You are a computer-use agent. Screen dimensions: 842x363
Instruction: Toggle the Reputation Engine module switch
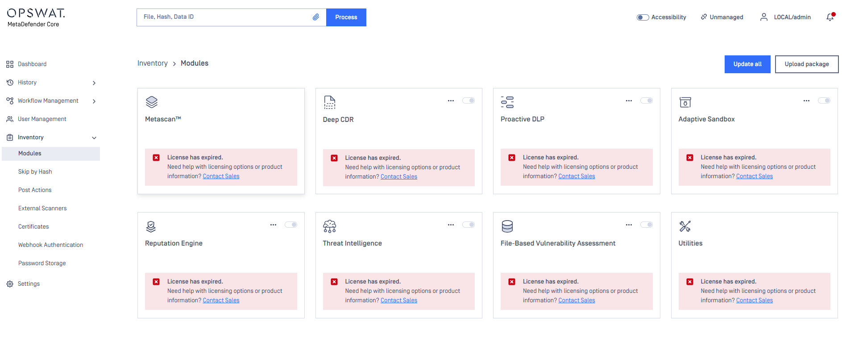(x=291, y=225)
